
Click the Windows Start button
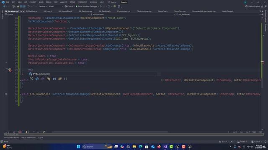pos(78,147)
